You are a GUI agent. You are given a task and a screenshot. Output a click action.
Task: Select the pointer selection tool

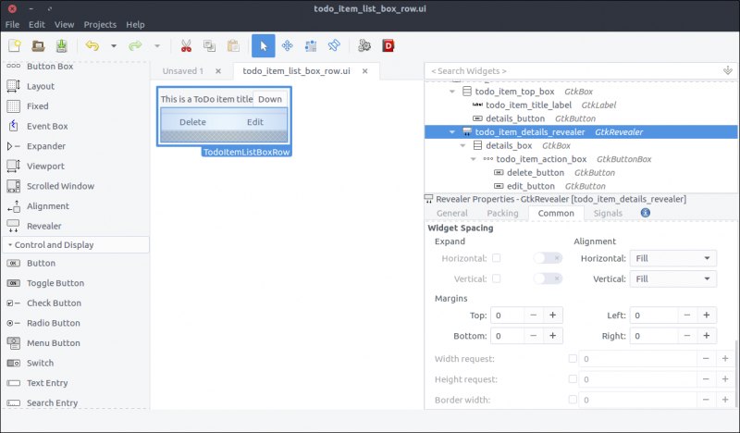(263, 45)
